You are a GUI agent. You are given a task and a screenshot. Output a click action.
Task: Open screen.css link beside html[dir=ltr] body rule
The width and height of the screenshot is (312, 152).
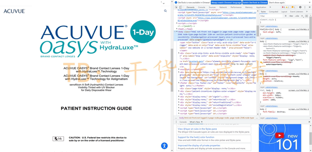(298, 30)
